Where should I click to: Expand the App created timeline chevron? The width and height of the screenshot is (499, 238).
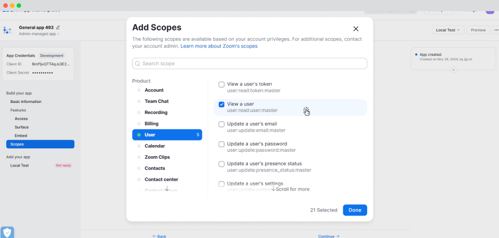454,70
